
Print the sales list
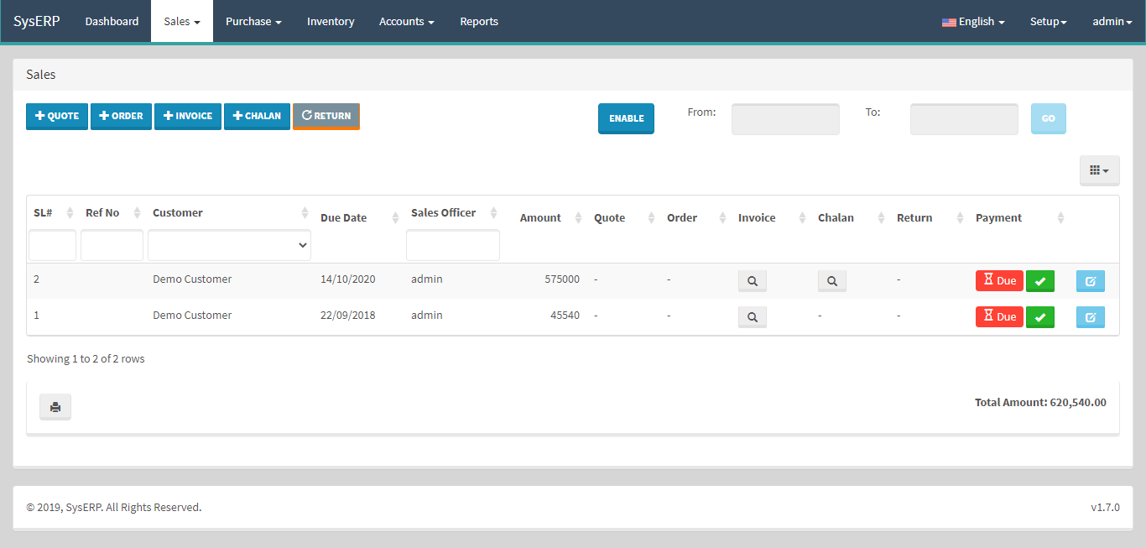(x=55, y=407)
